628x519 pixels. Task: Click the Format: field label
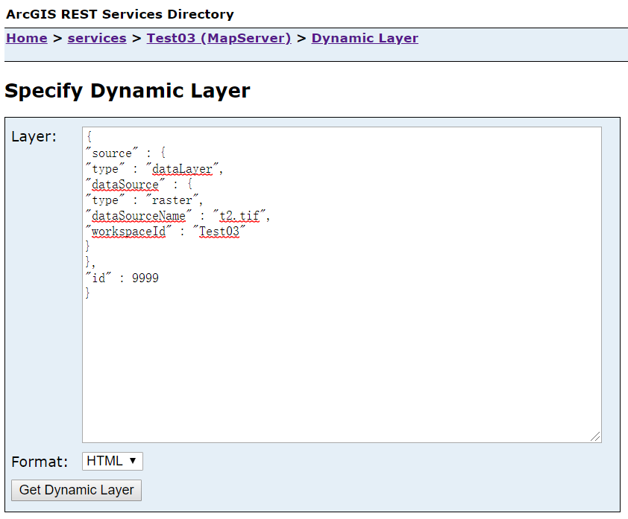click(x=40, y=462)
